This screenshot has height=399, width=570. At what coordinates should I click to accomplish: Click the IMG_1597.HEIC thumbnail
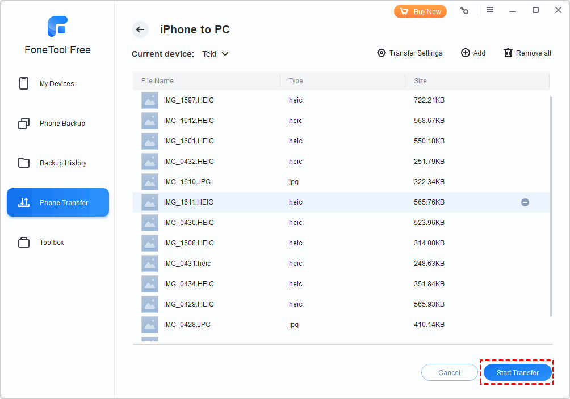(x=149, y=100)
